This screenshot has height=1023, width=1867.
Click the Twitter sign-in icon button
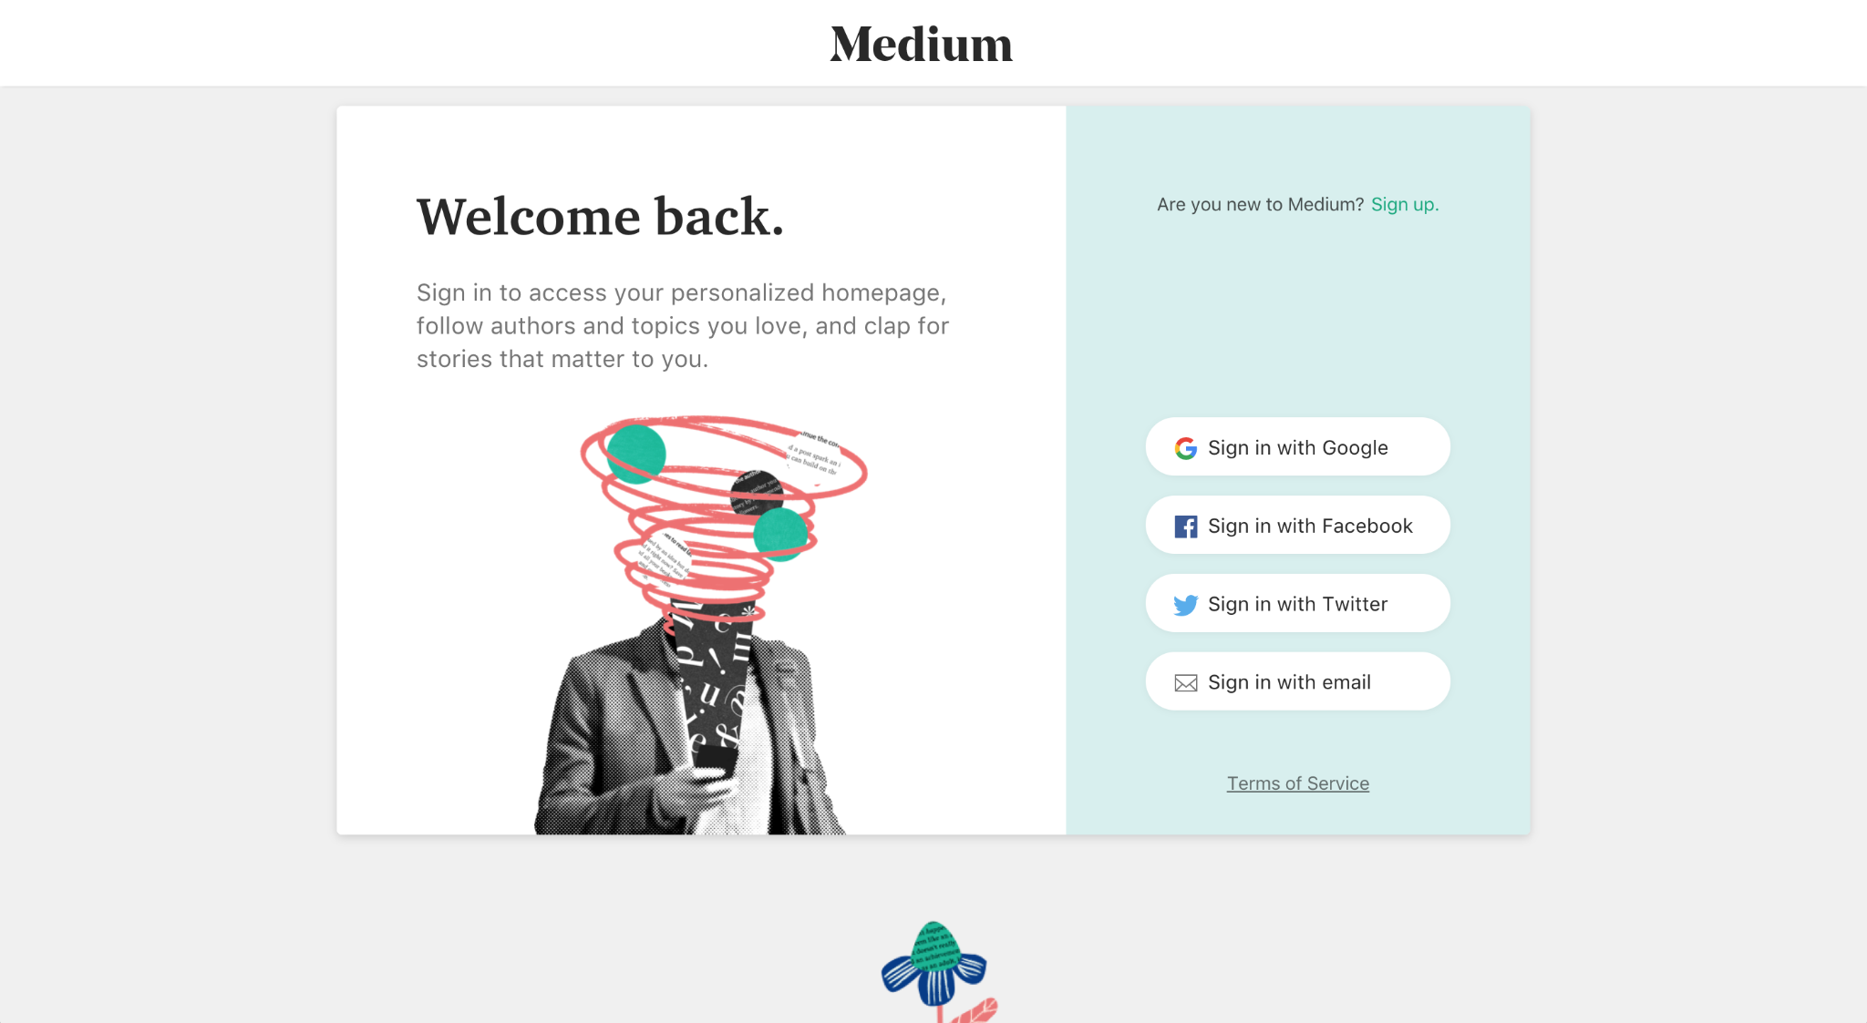click(x=1183, y=603)
